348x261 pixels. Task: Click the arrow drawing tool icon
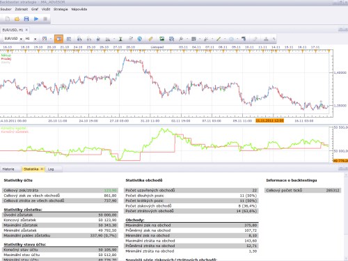click(x=206, y=39)
